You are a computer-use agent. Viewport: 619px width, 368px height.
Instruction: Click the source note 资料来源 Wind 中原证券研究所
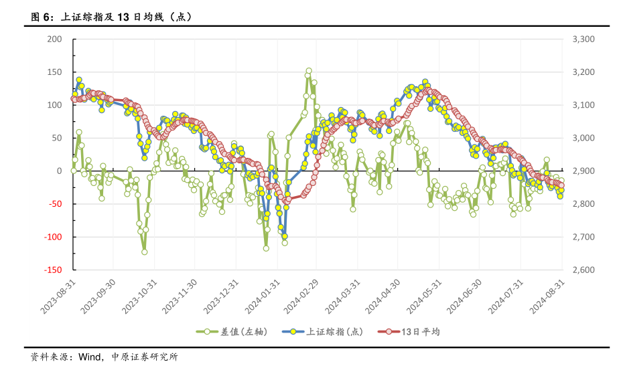104,357
